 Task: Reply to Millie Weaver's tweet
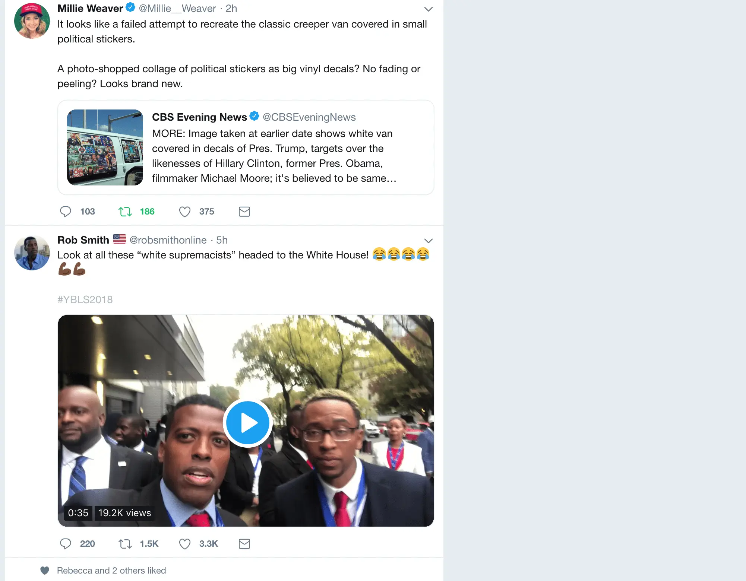(66, 212)
